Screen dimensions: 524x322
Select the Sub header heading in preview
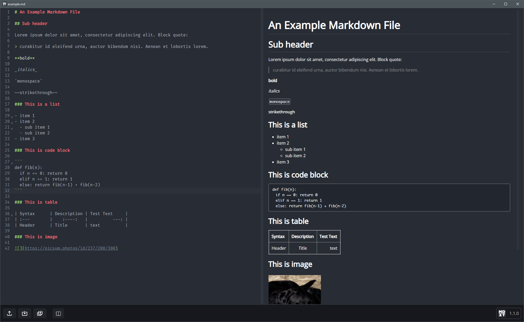point(290,44)
